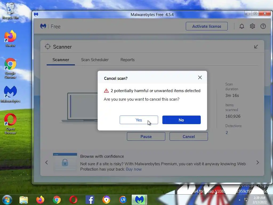Image resolution: width=273 pixels, height=205 pixels.
Task: Show previous promo with left chevron
Action: coord(46,163)
